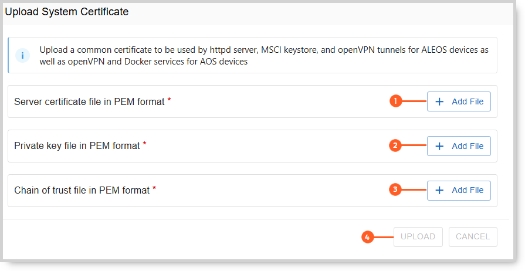Click the blue info icon in the banner
Image resolution: width=525 pixels, height=271 pixels.
(x=23, y=56)
